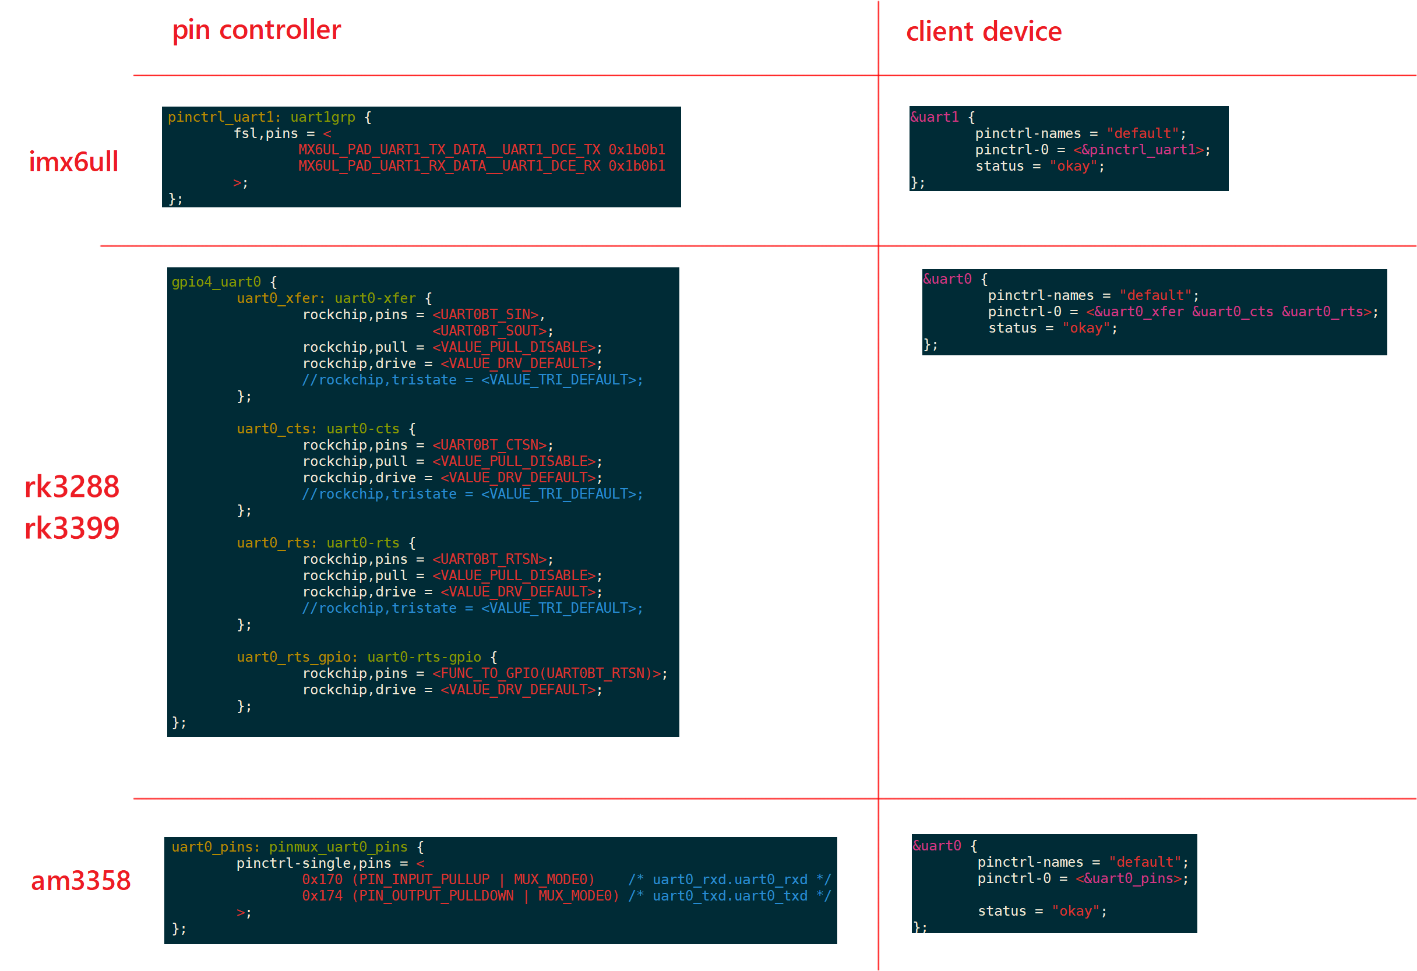This screenshot has width=1417, height=971.
Task: Click the am3358 row label
Action: click(x=80, y=881)
